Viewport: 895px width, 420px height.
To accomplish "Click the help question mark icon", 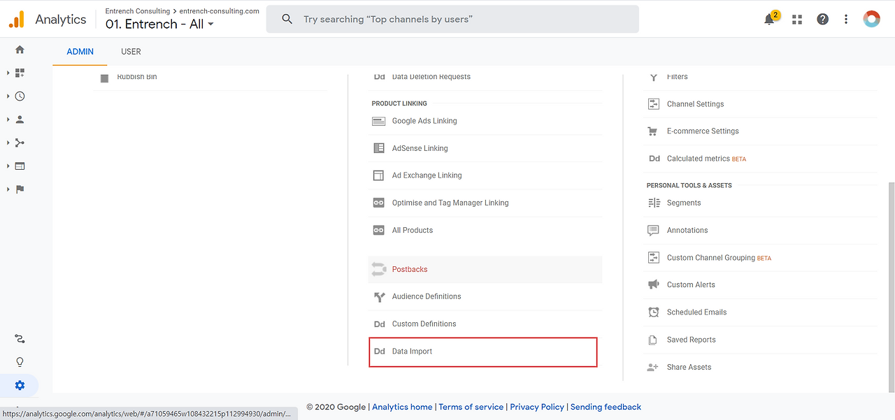I will (x=822, y=20).
